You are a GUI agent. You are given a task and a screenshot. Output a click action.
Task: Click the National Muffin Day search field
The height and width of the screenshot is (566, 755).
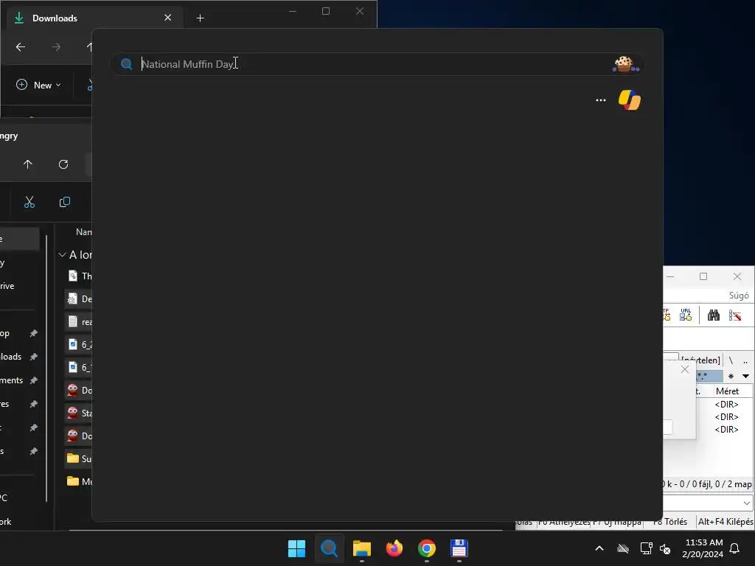[x=377, y=64]
